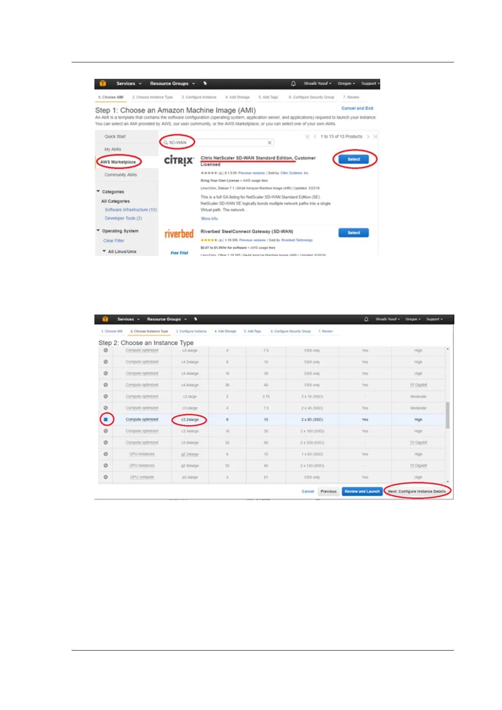
Task: Click the Riverbed logo thumbnail
Action: [x=179, y=234]
